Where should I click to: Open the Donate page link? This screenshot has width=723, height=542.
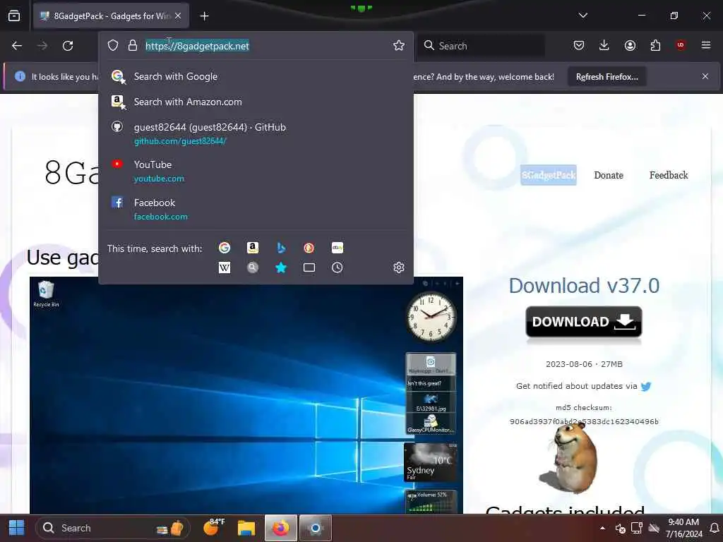[609, 175]
